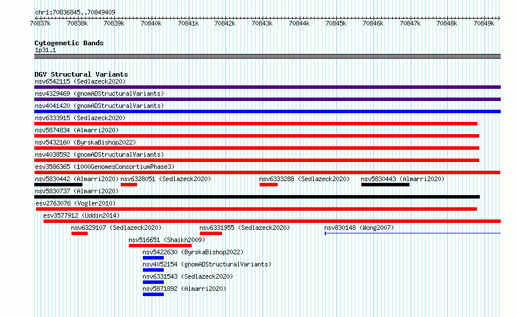Click the red bar under esv2763076
The width and height of the screenshot is (517, 317).
[x=256, y=209]
